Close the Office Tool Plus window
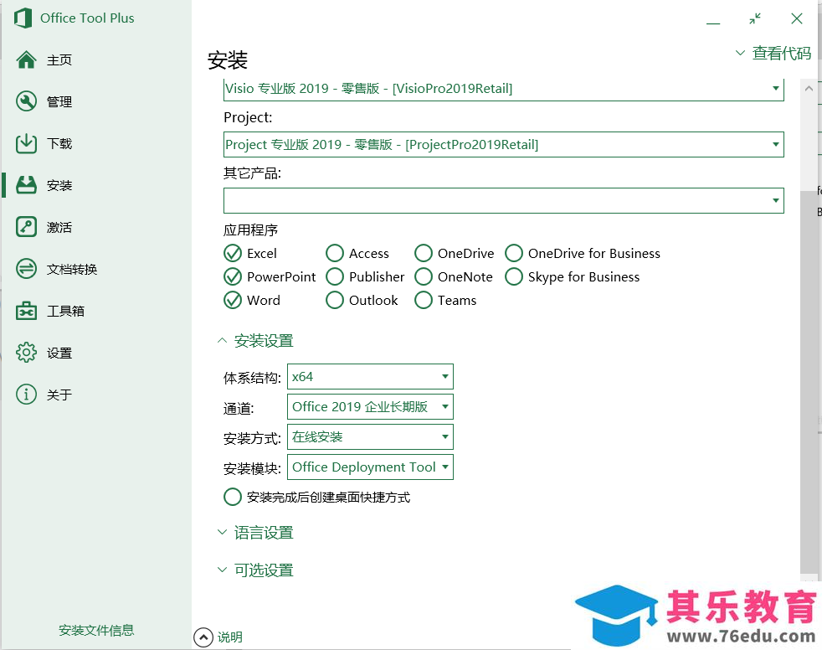The width and height of the screenshot is (822, 650). pos(797,19)
